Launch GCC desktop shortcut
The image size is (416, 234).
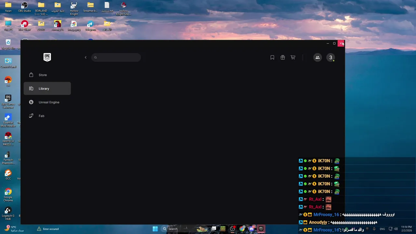(8, 174)
